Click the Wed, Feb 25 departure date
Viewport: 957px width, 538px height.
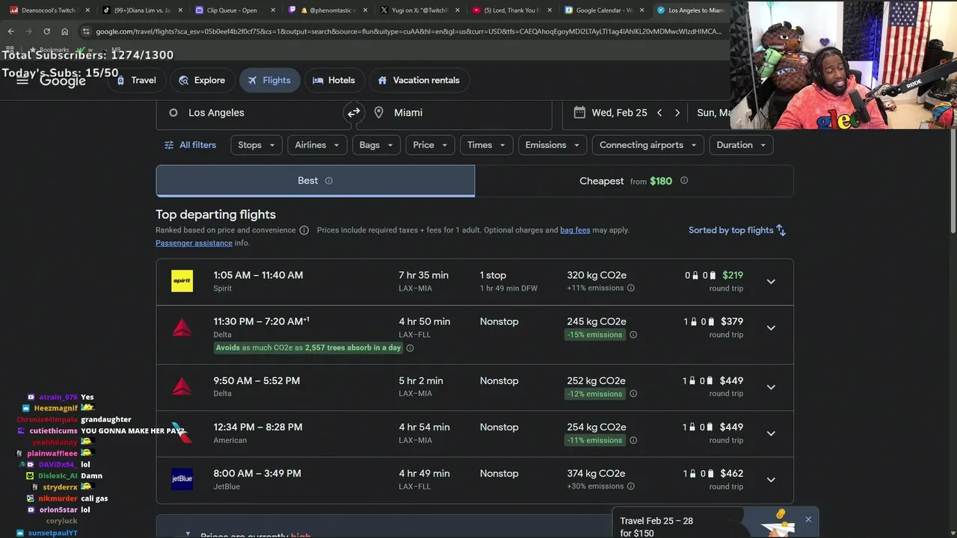[619, 113]
